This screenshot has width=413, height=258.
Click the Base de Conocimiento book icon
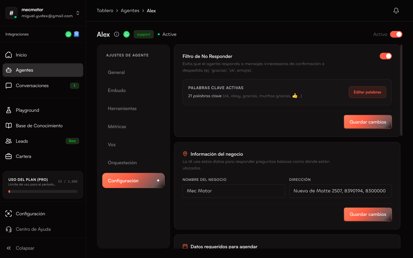pyautogui.click(x=9, y=126)
